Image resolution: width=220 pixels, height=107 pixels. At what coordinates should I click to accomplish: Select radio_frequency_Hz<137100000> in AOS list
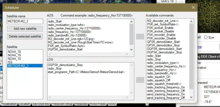click(x=70, y=32)
